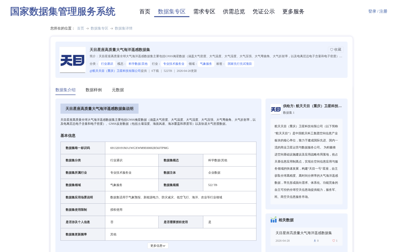Go to 供需总览 in top navigation
The width and height of the screenshot is (403, 252).
pyautogui.click(x=234, y=12)
